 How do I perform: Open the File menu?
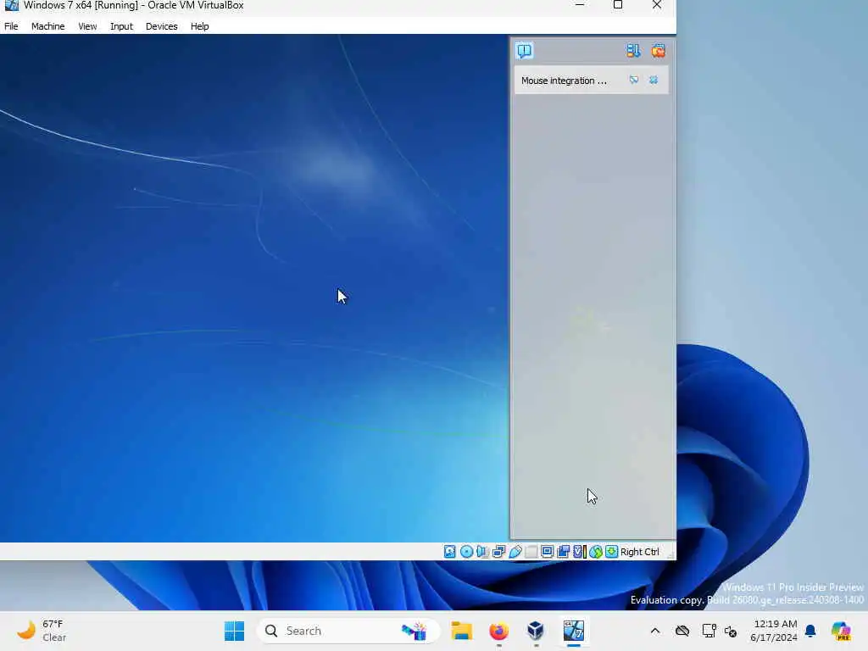[11, 26]
